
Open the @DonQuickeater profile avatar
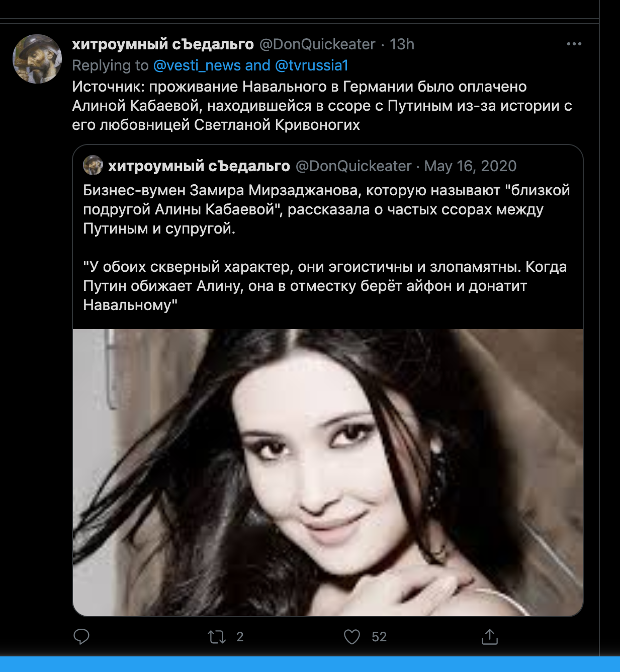37,59
